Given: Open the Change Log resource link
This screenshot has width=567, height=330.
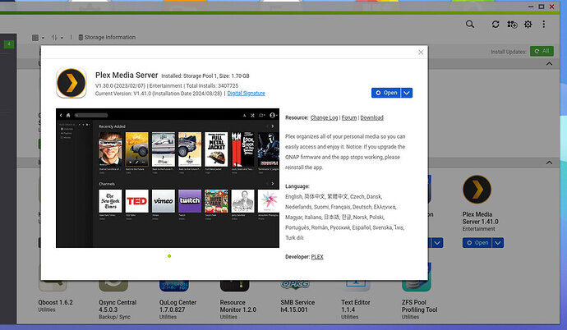Looking at the screenshot, I should 324,117.
